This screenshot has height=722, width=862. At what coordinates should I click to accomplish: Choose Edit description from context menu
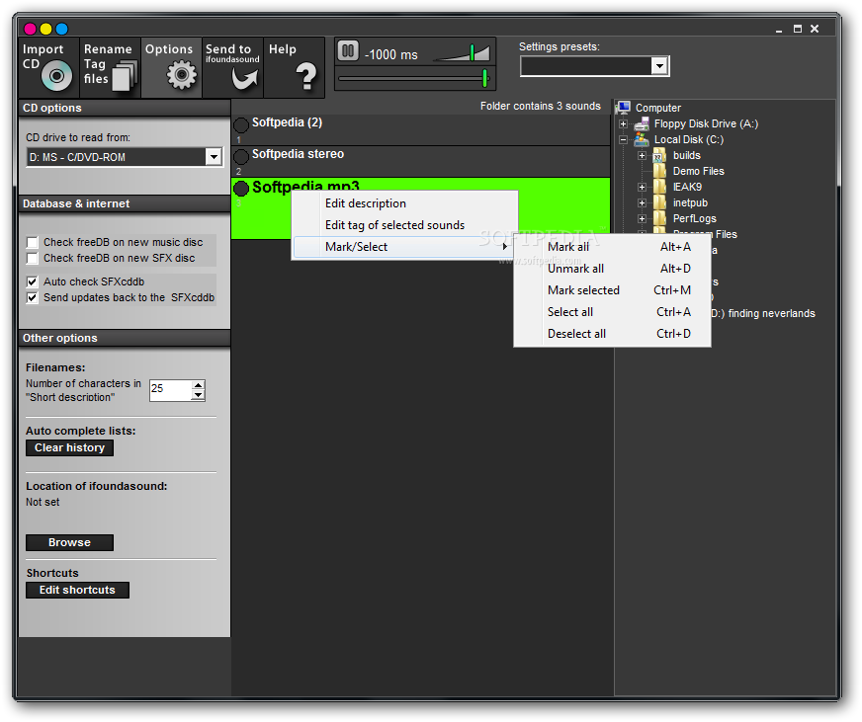click(x=404, y=203)
